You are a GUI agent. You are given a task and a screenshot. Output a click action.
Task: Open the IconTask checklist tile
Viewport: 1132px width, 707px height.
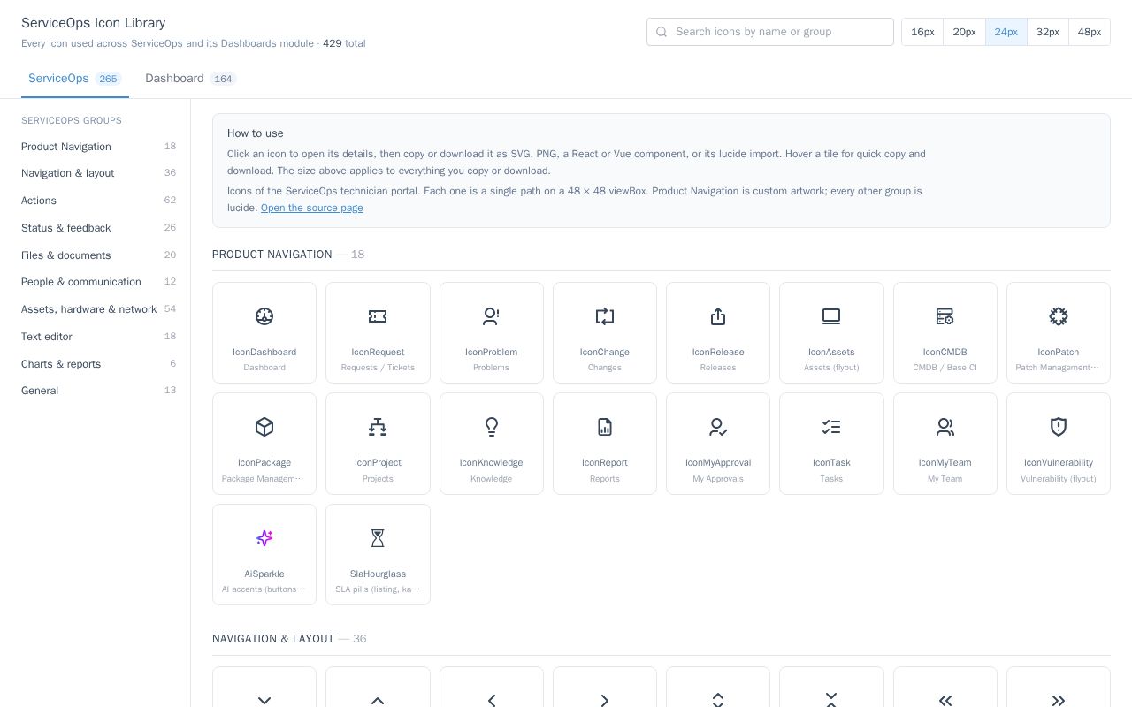click(831, 444)
